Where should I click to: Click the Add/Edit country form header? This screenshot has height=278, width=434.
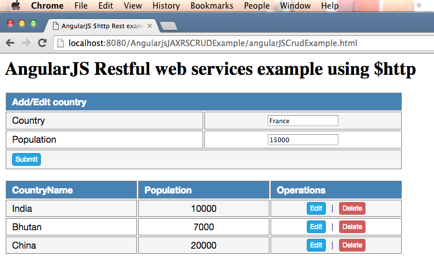[x=203, y=102]
